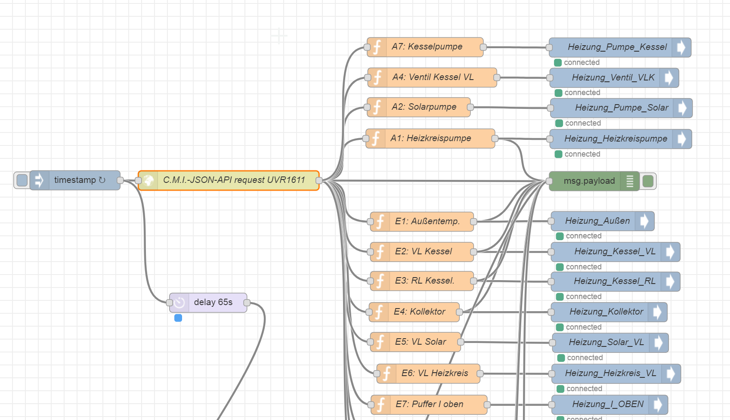Trigger the timestamp inject node button
The height and width of the screenshot is (420, 730).
click(x=22, y=180)
